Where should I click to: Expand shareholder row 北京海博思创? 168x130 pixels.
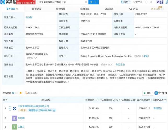10,108
